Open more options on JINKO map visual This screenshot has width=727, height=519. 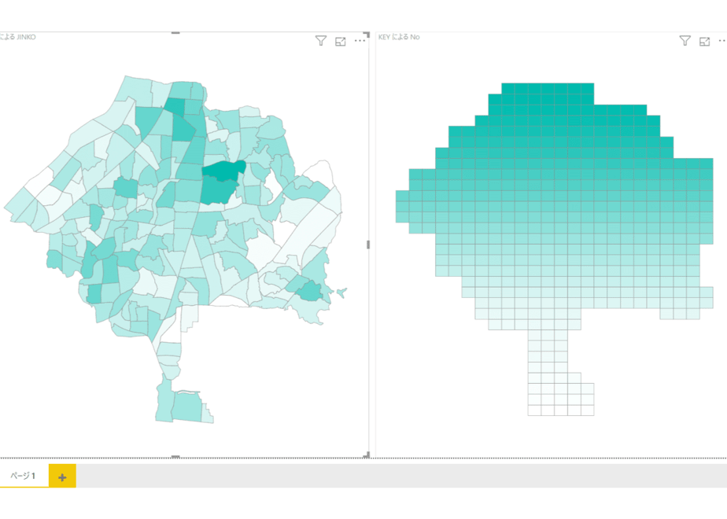[360, 41]
